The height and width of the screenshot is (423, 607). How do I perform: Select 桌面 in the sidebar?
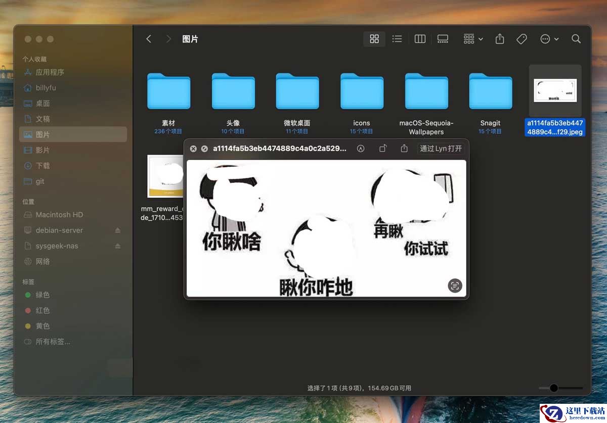coord(73,104)
